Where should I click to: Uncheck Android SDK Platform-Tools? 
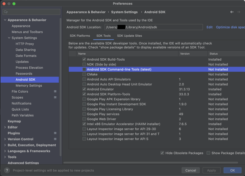pos(84,94)
